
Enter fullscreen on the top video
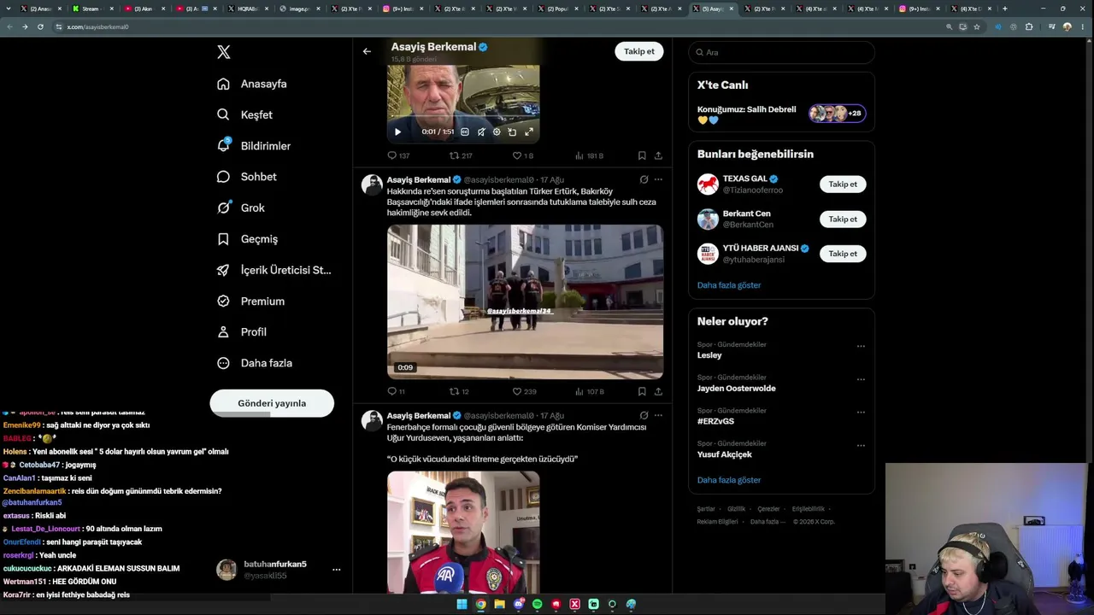pyautogui.click(x=529, y=132)
